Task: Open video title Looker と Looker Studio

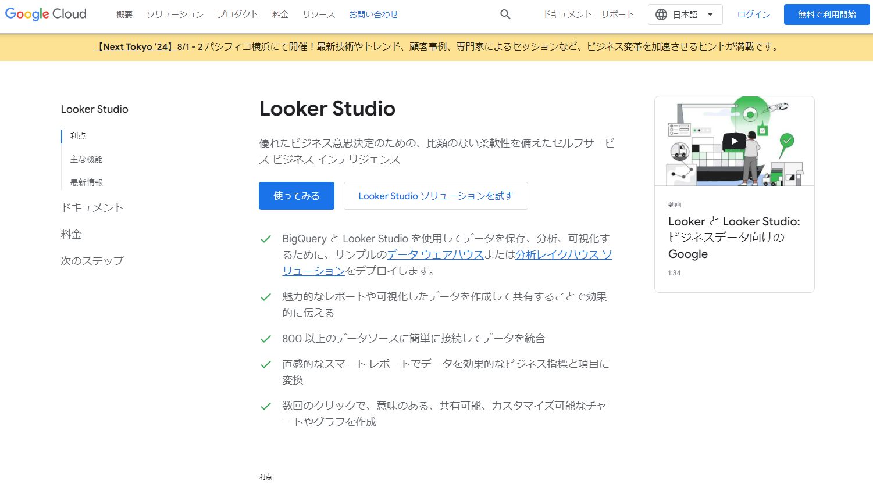Action: pos(735,238)
